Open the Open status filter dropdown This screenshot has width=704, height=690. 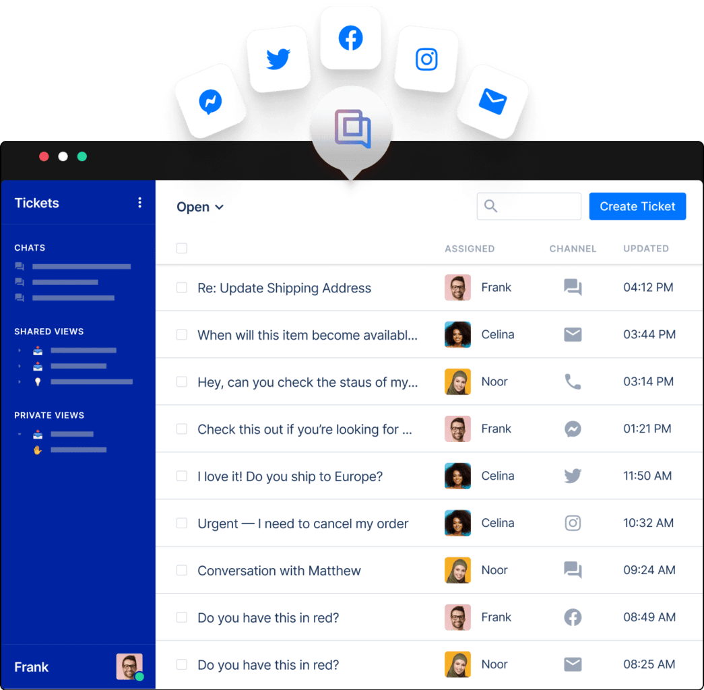click(x=200, y=207)
